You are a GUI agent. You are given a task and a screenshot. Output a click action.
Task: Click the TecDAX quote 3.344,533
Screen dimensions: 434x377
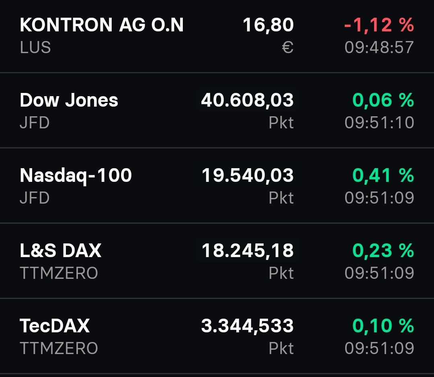coord(247,326)
